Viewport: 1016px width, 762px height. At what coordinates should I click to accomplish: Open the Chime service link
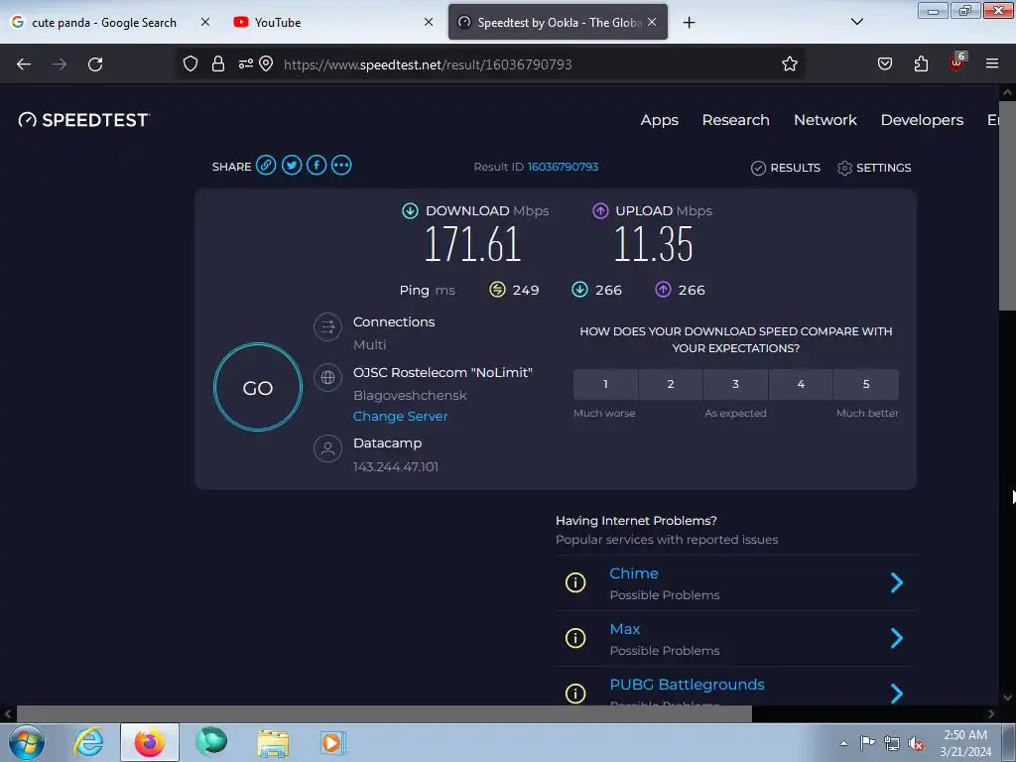(x=634, y=573)
